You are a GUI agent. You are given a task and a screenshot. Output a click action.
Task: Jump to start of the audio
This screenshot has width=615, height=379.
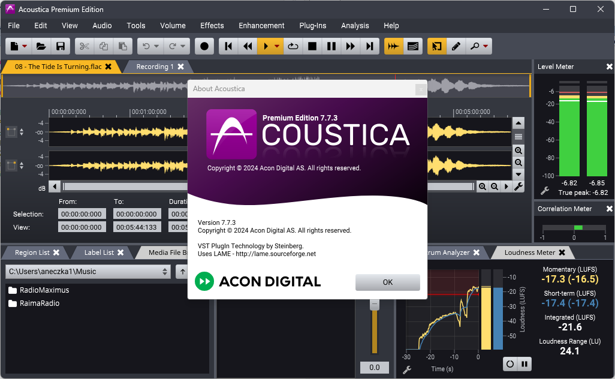click(228, 46)
